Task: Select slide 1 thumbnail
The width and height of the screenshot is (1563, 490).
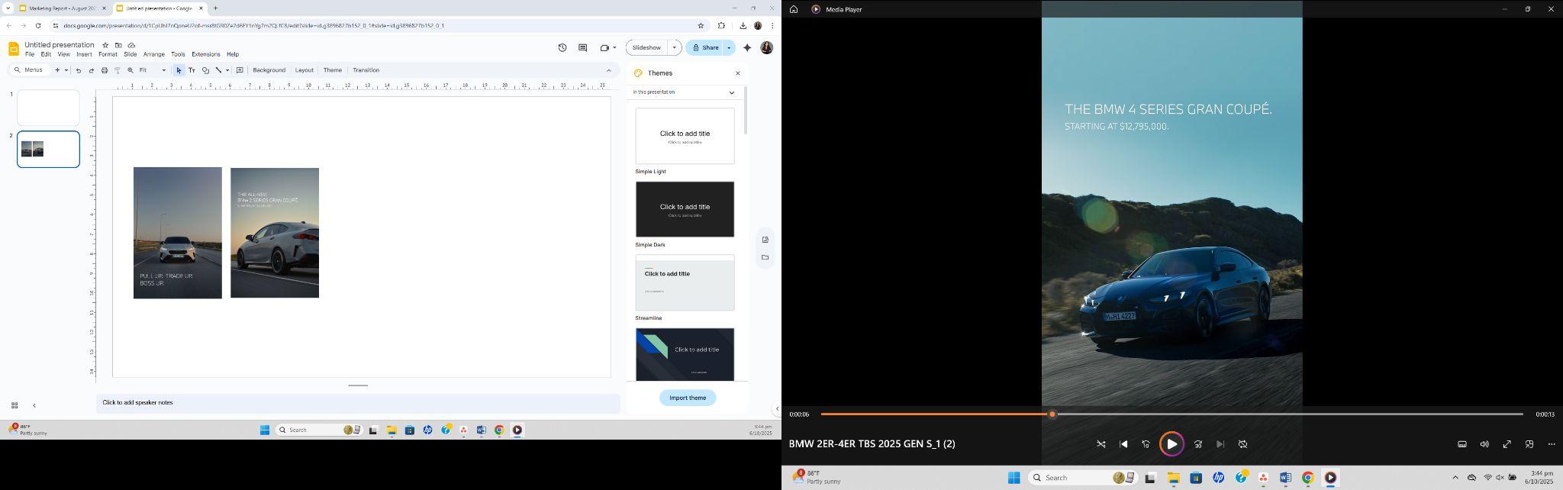Action: (48, 108)
